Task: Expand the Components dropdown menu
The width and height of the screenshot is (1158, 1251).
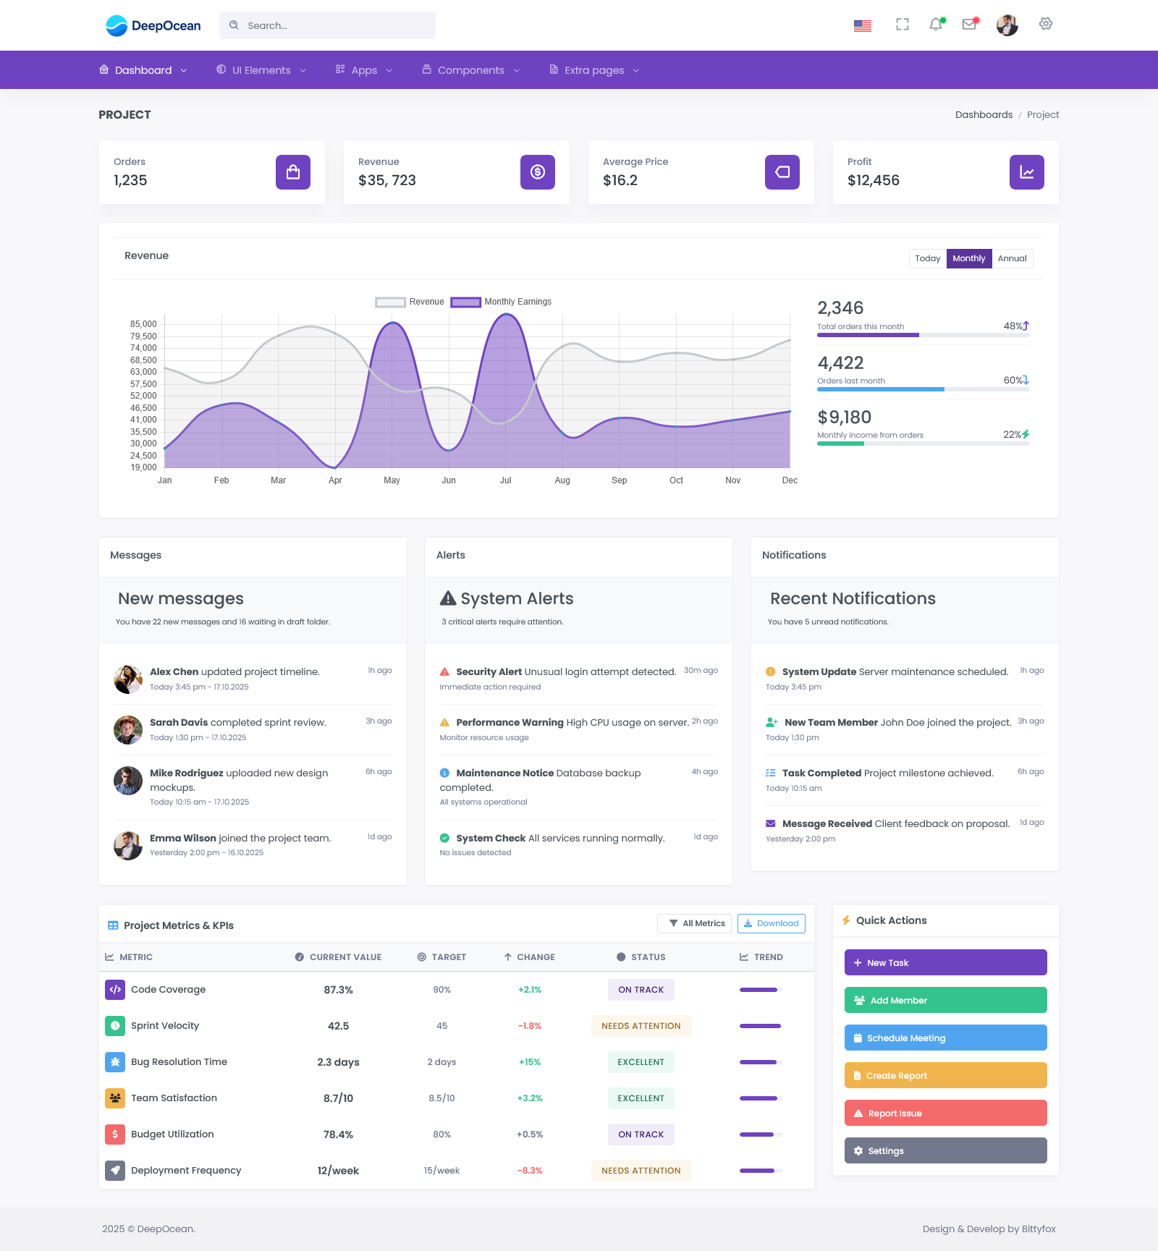Action: coord(470,69)
